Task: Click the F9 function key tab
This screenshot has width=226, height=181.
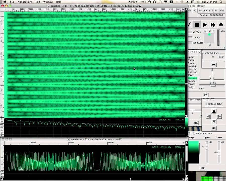Action: tap(205, 11)
